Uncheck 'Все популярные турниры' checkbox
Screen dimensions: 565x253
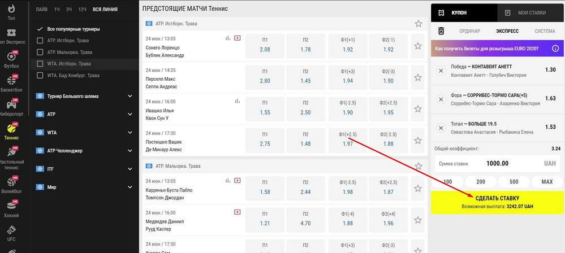click(40, 29)
